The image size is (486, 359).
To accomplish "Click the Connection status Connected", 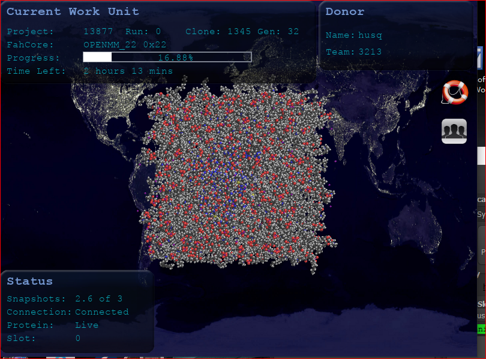I will pyautogui.click(x=102, y=312).
